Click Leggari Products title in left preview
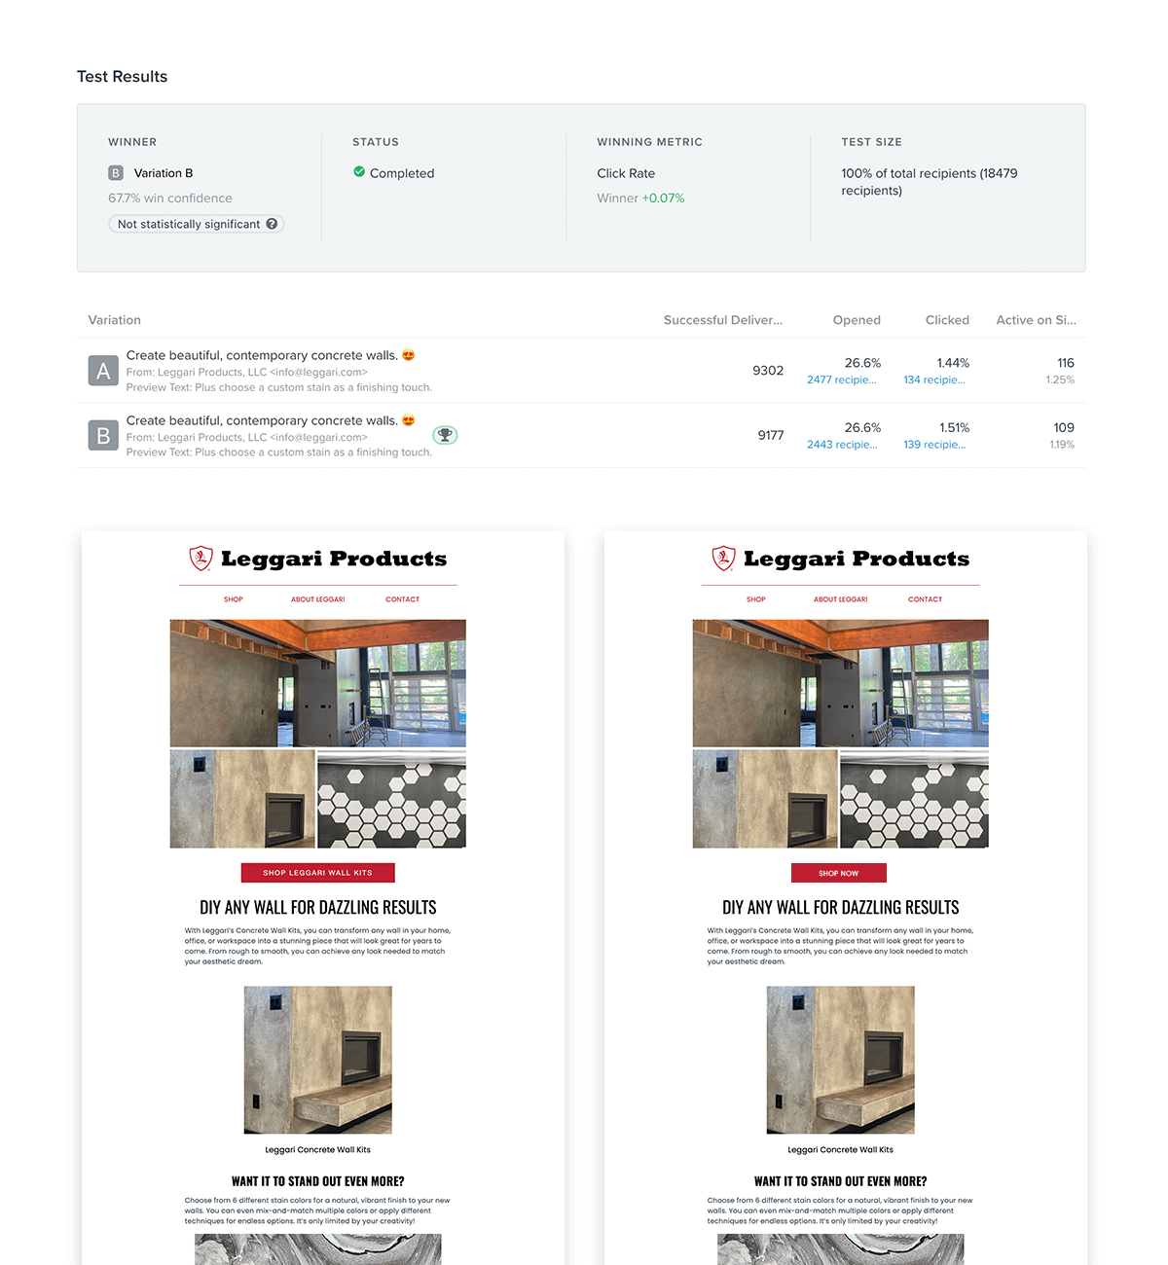This screenshot has width=1168, height=1265. click(334, 559)
